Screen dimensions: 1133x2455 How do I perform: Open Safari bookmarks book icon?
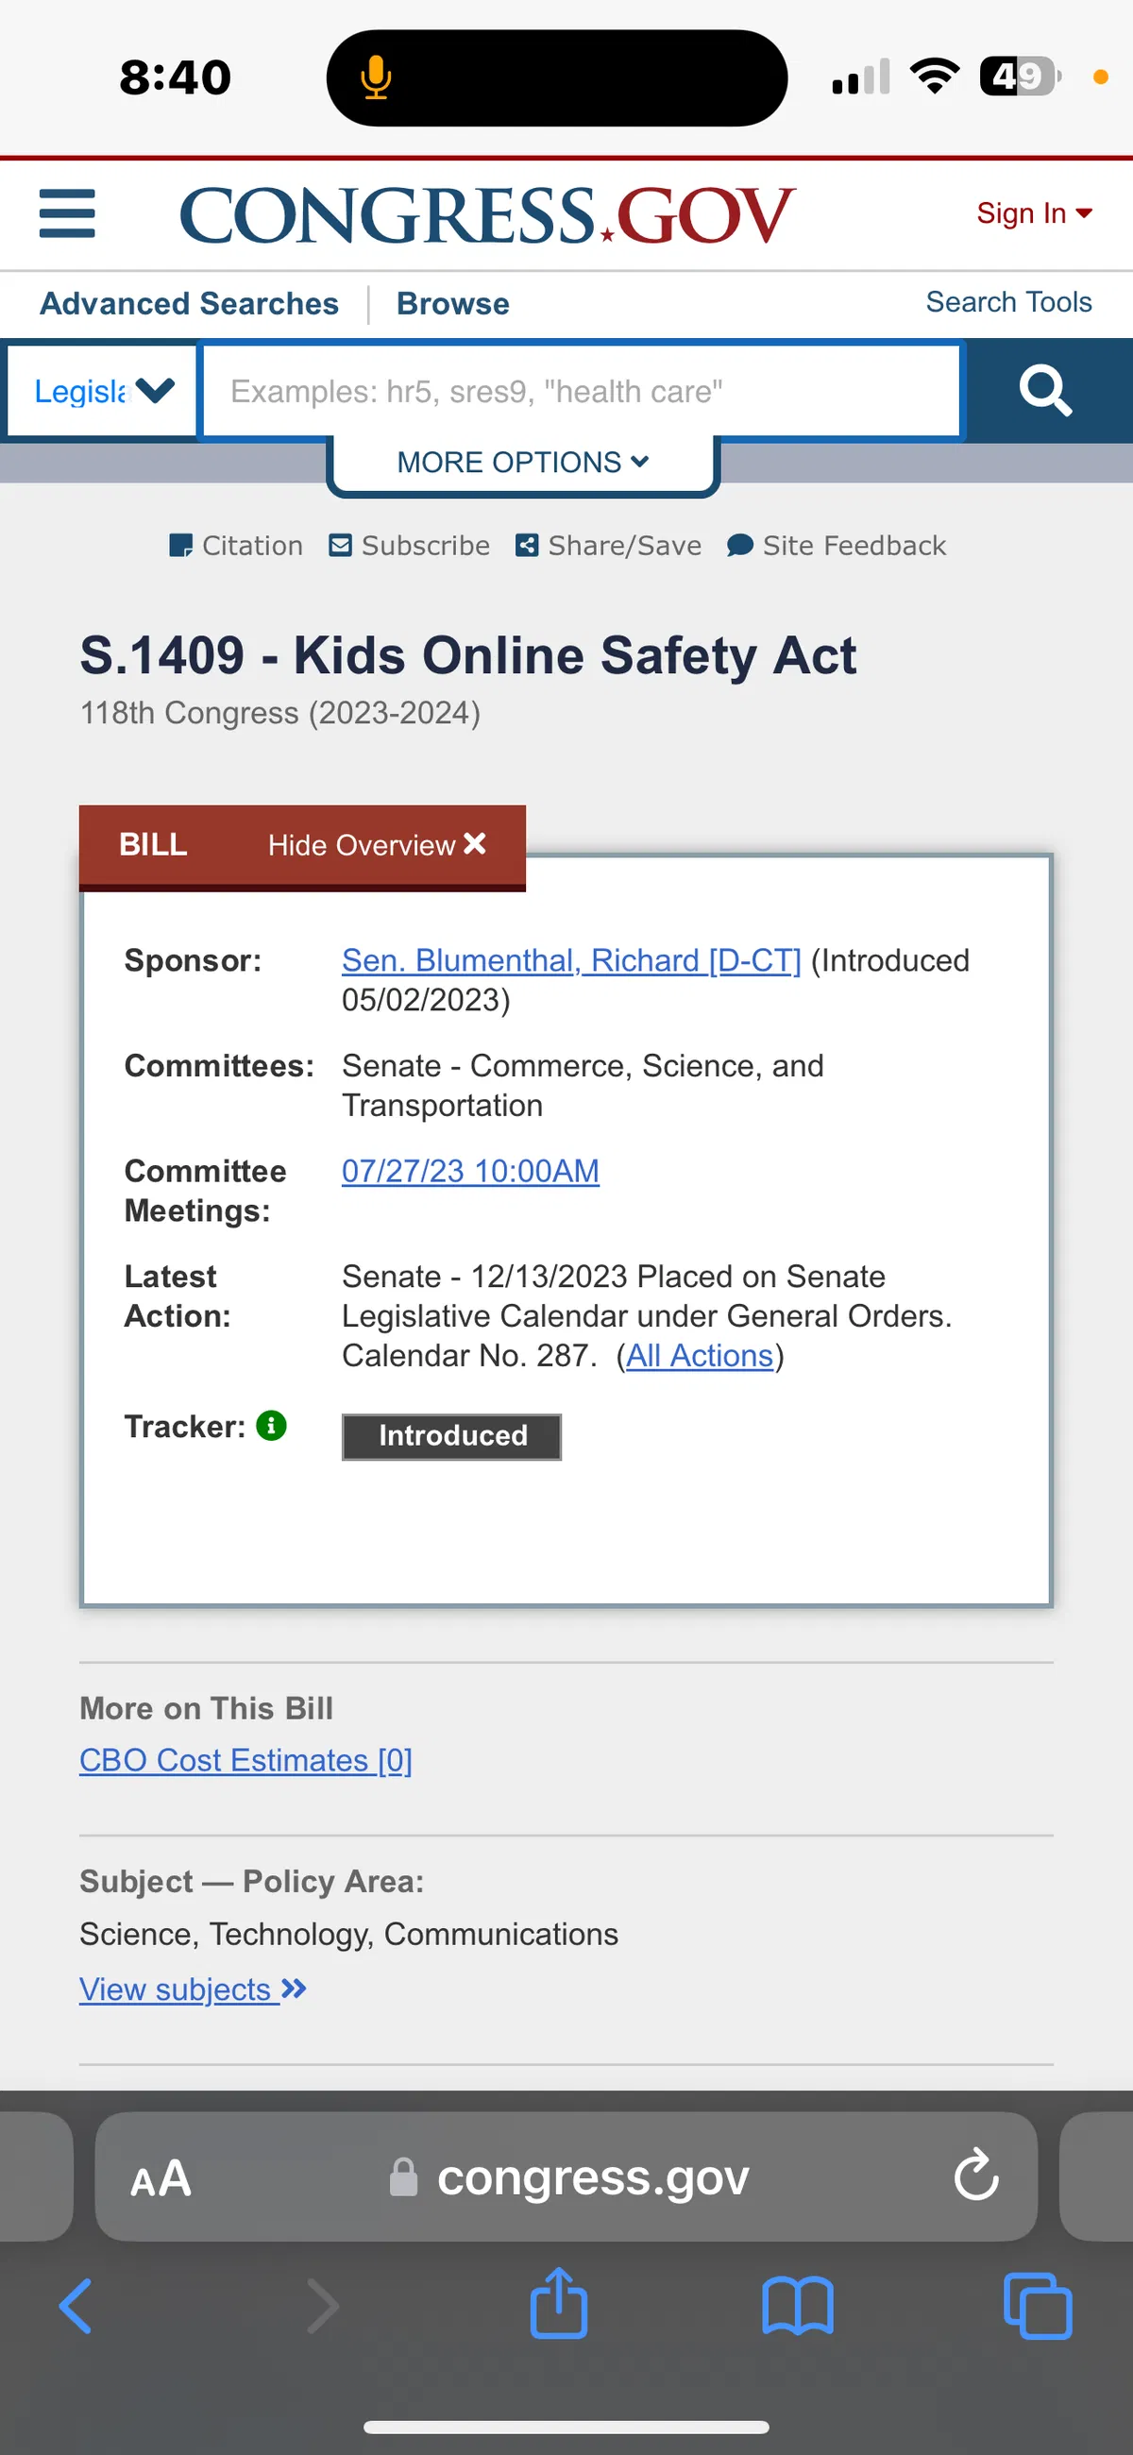pyautogui.click(x=798, y=2307)
